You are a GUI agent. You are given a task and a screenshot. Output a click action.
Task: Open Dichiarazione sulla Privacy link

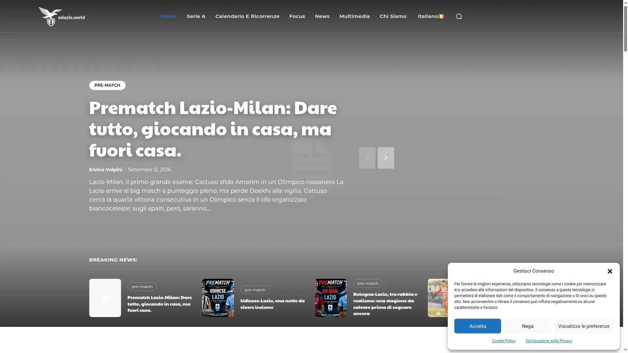click(x=549, y=341)
